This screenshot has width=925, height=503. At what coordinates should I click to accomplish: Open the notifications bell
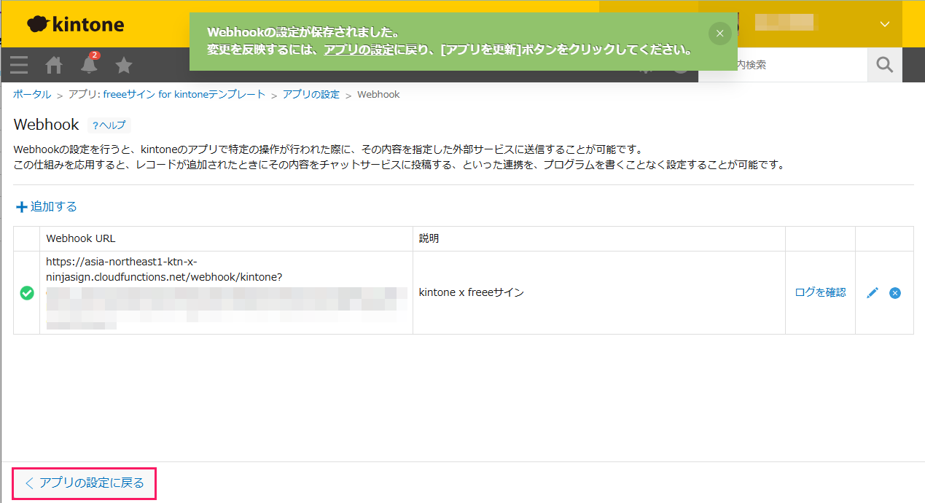pos(89,64)
